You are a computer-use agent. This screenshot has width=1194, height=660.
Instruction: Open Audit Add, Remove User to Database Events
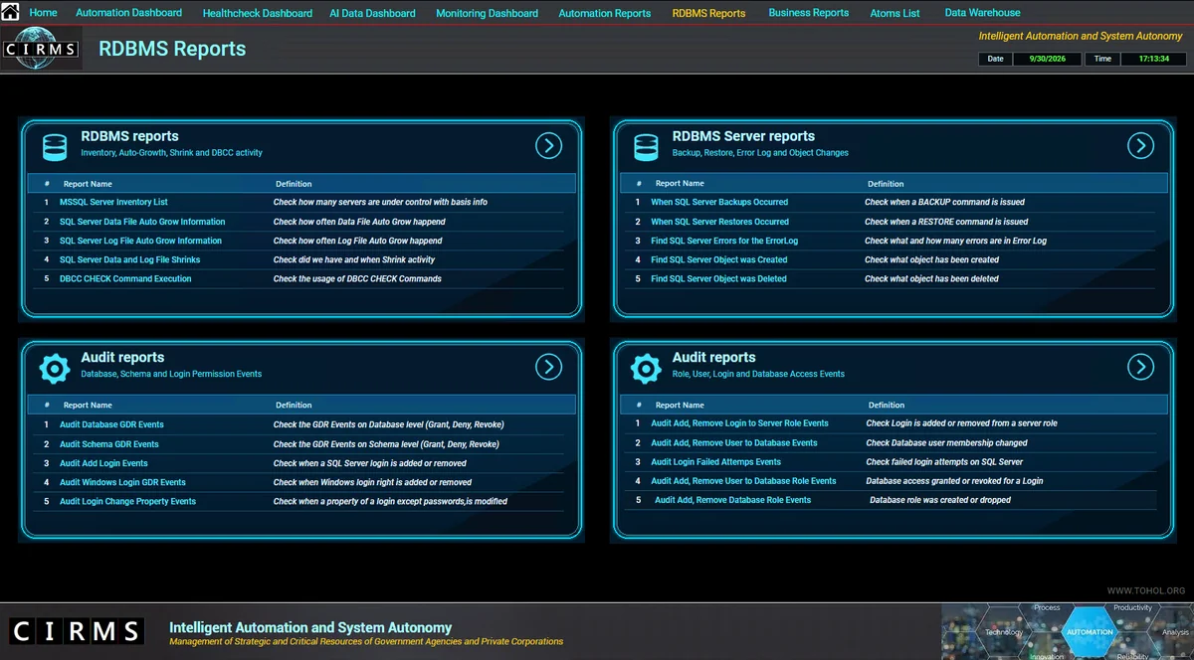point(734,443)
